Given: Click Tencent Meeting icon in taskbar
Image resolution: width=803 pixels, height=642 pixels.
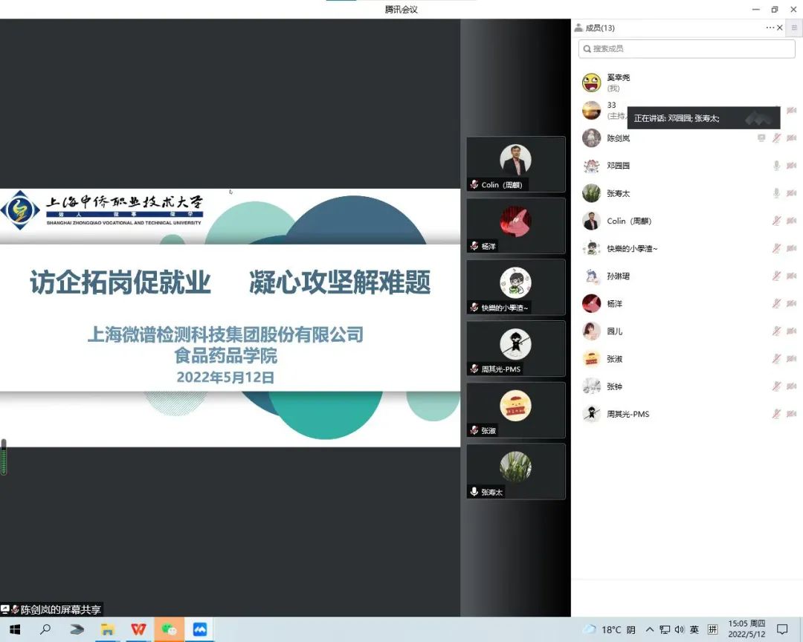Looking at the screenshot, I should [x=200, y=629].
